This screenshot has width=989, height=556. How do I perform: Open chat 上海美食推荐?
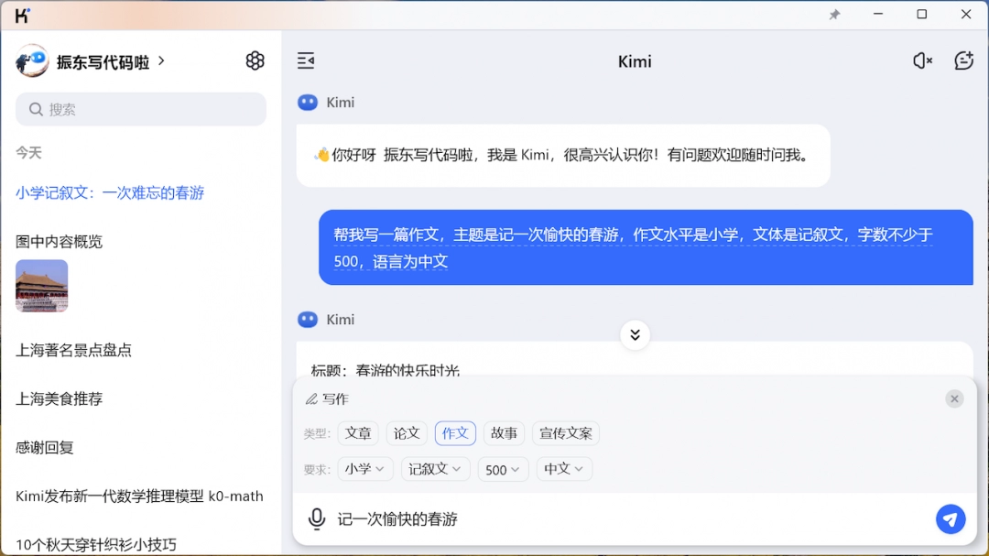tap(59, 398)
